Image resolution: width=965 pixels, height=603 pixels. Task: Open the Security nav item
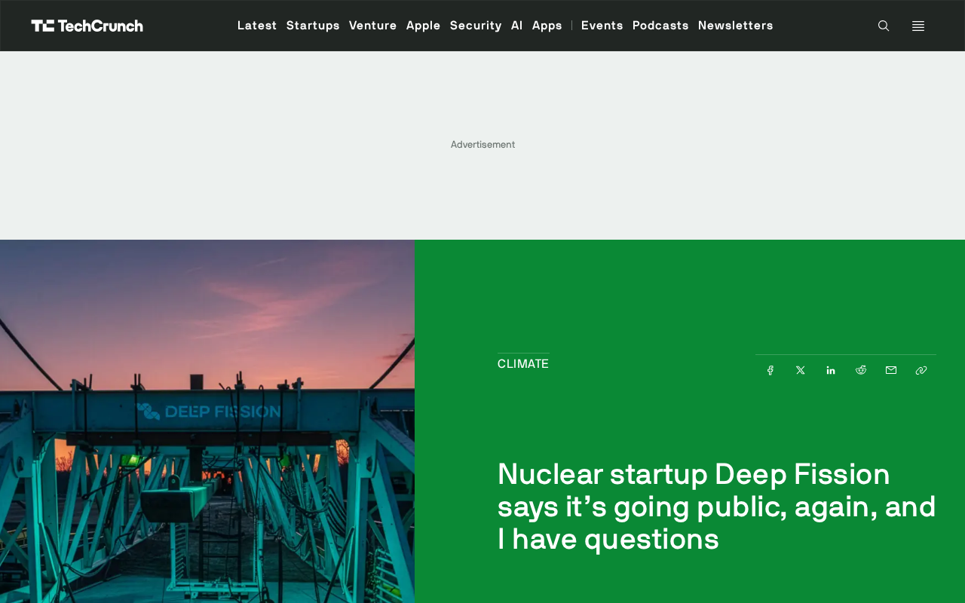click(x=476, y=26)
